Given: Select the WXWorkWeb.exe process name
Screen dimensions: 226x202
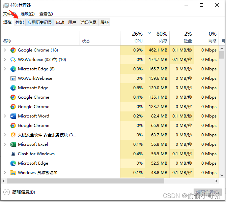Looking at the screenshot, I should (x=35, y=78).
